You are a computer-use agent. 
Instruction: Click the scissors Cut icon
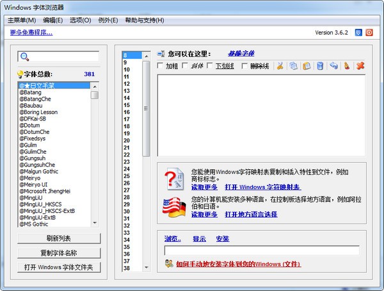(280, 66)
